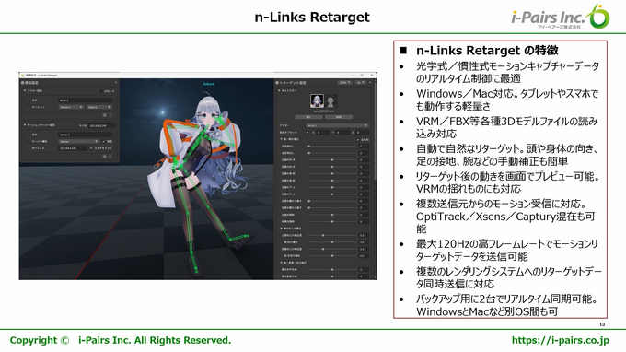Open the Motive server type dropdown
This screenshot has width=626, height=352.
coord(78,141)
